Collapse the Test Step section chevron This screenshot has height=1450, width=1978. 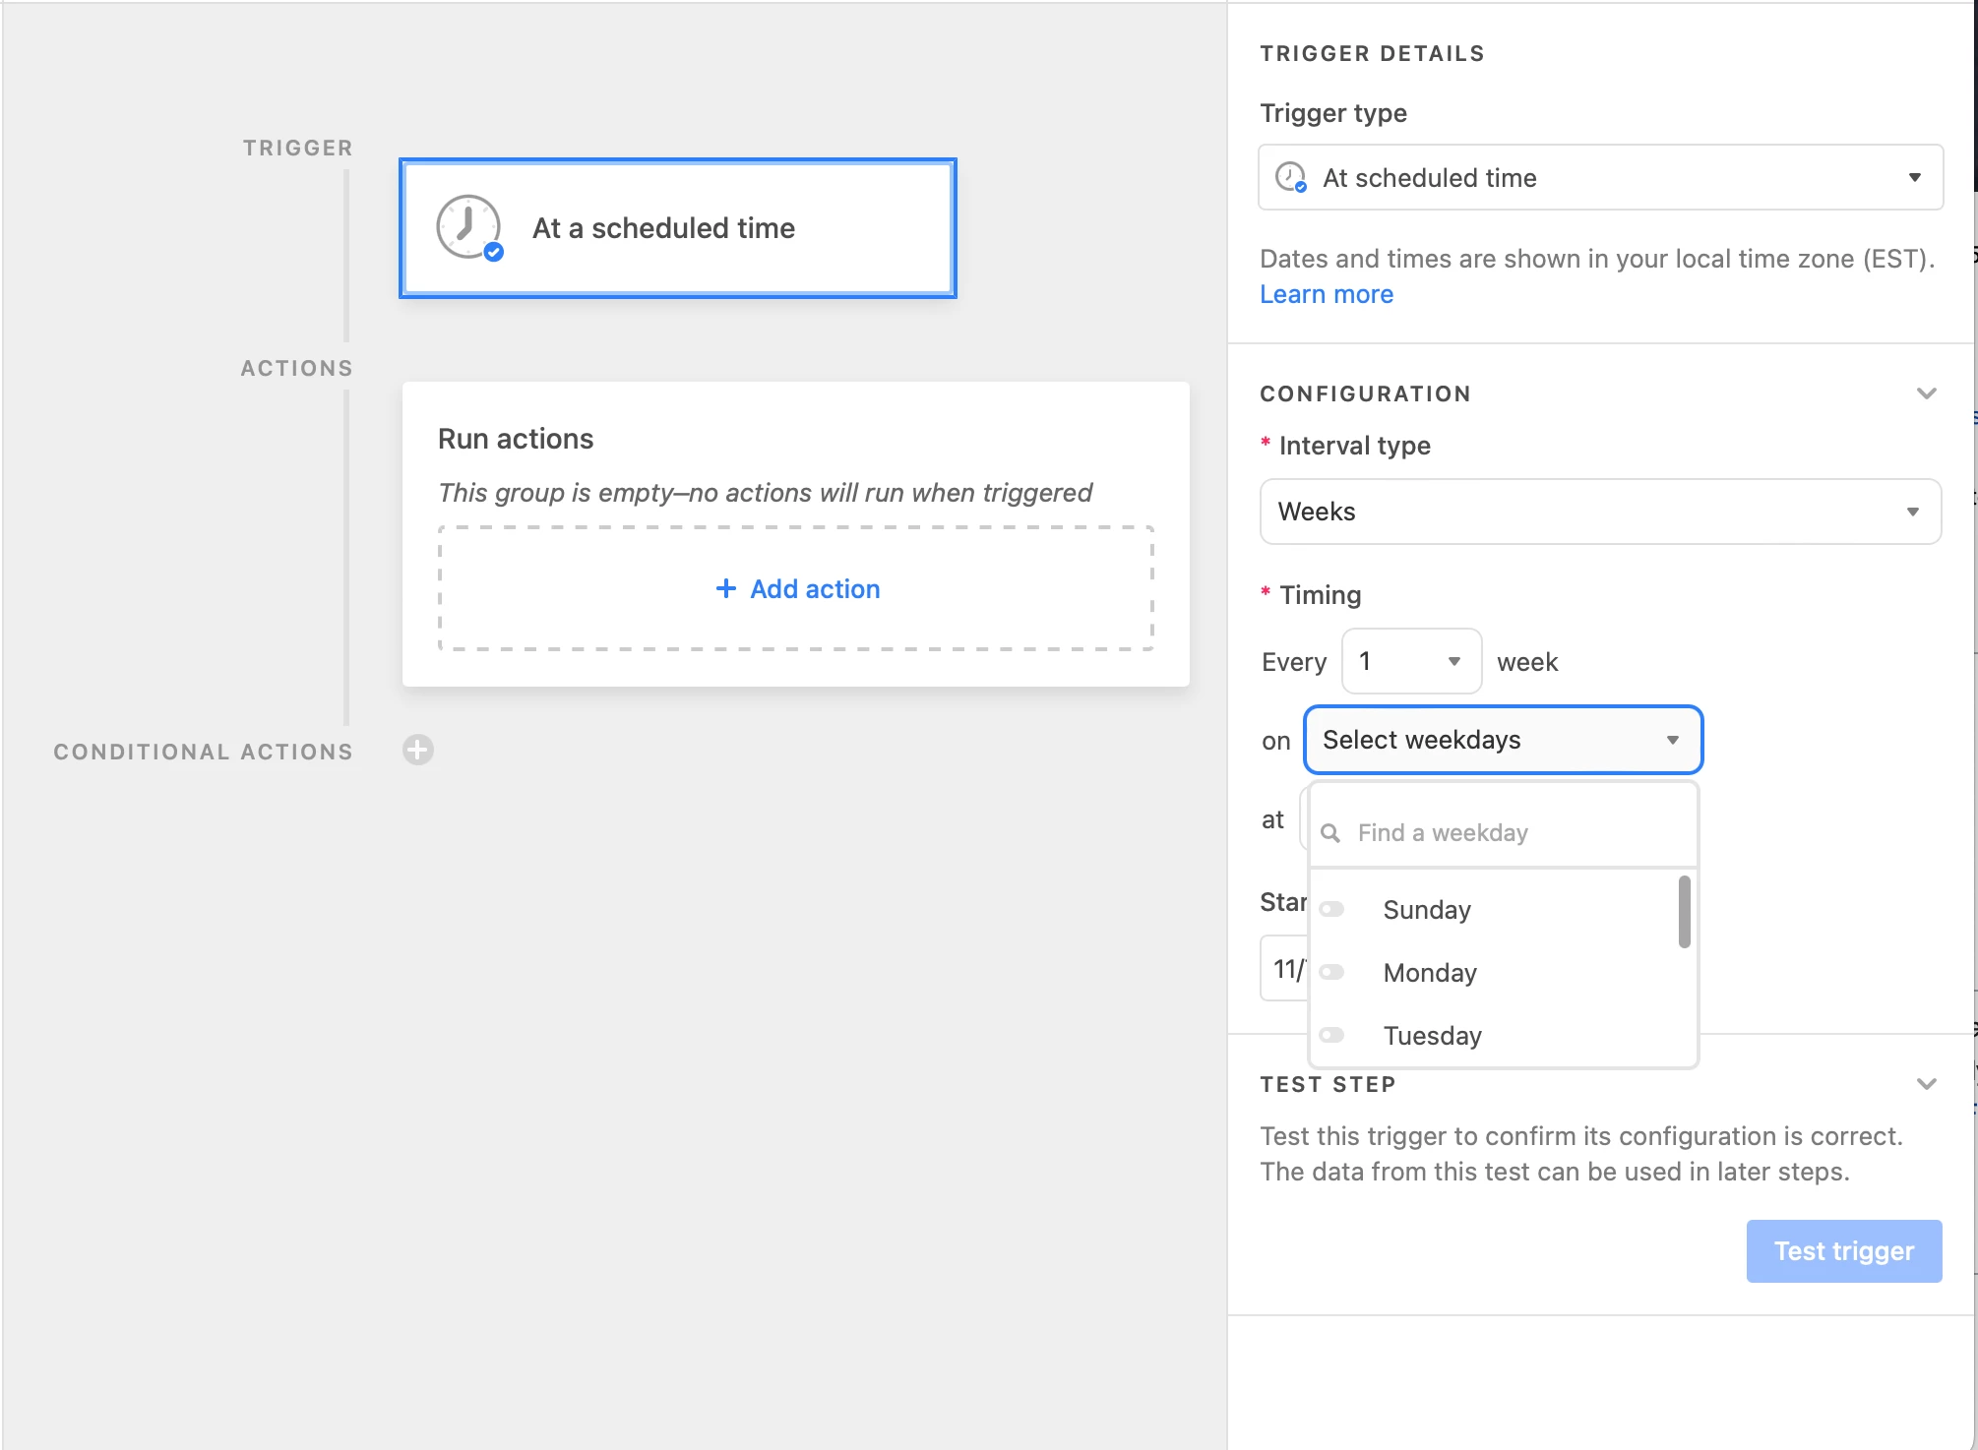pos(1926,1084)
